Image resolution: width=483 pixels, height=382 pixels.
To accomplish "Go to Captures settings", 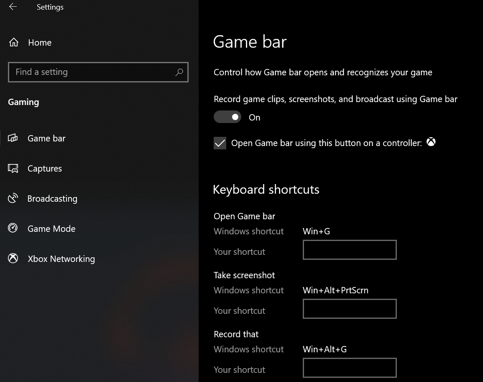I will pyautogui.click(x=45, y=169).
